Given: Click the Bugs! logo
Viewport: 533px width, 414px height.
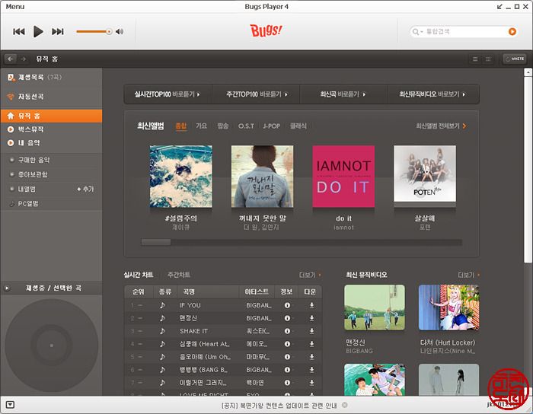Looking at the screenshot, I should click(266, 30).
